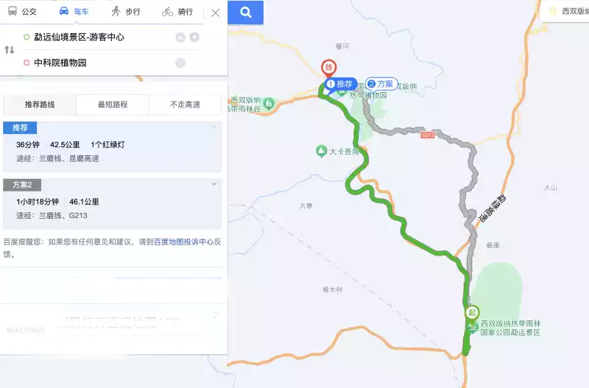Screen dimensions: 589x388
Task: Click the green 起 start marker
Action: pos(472,312)
